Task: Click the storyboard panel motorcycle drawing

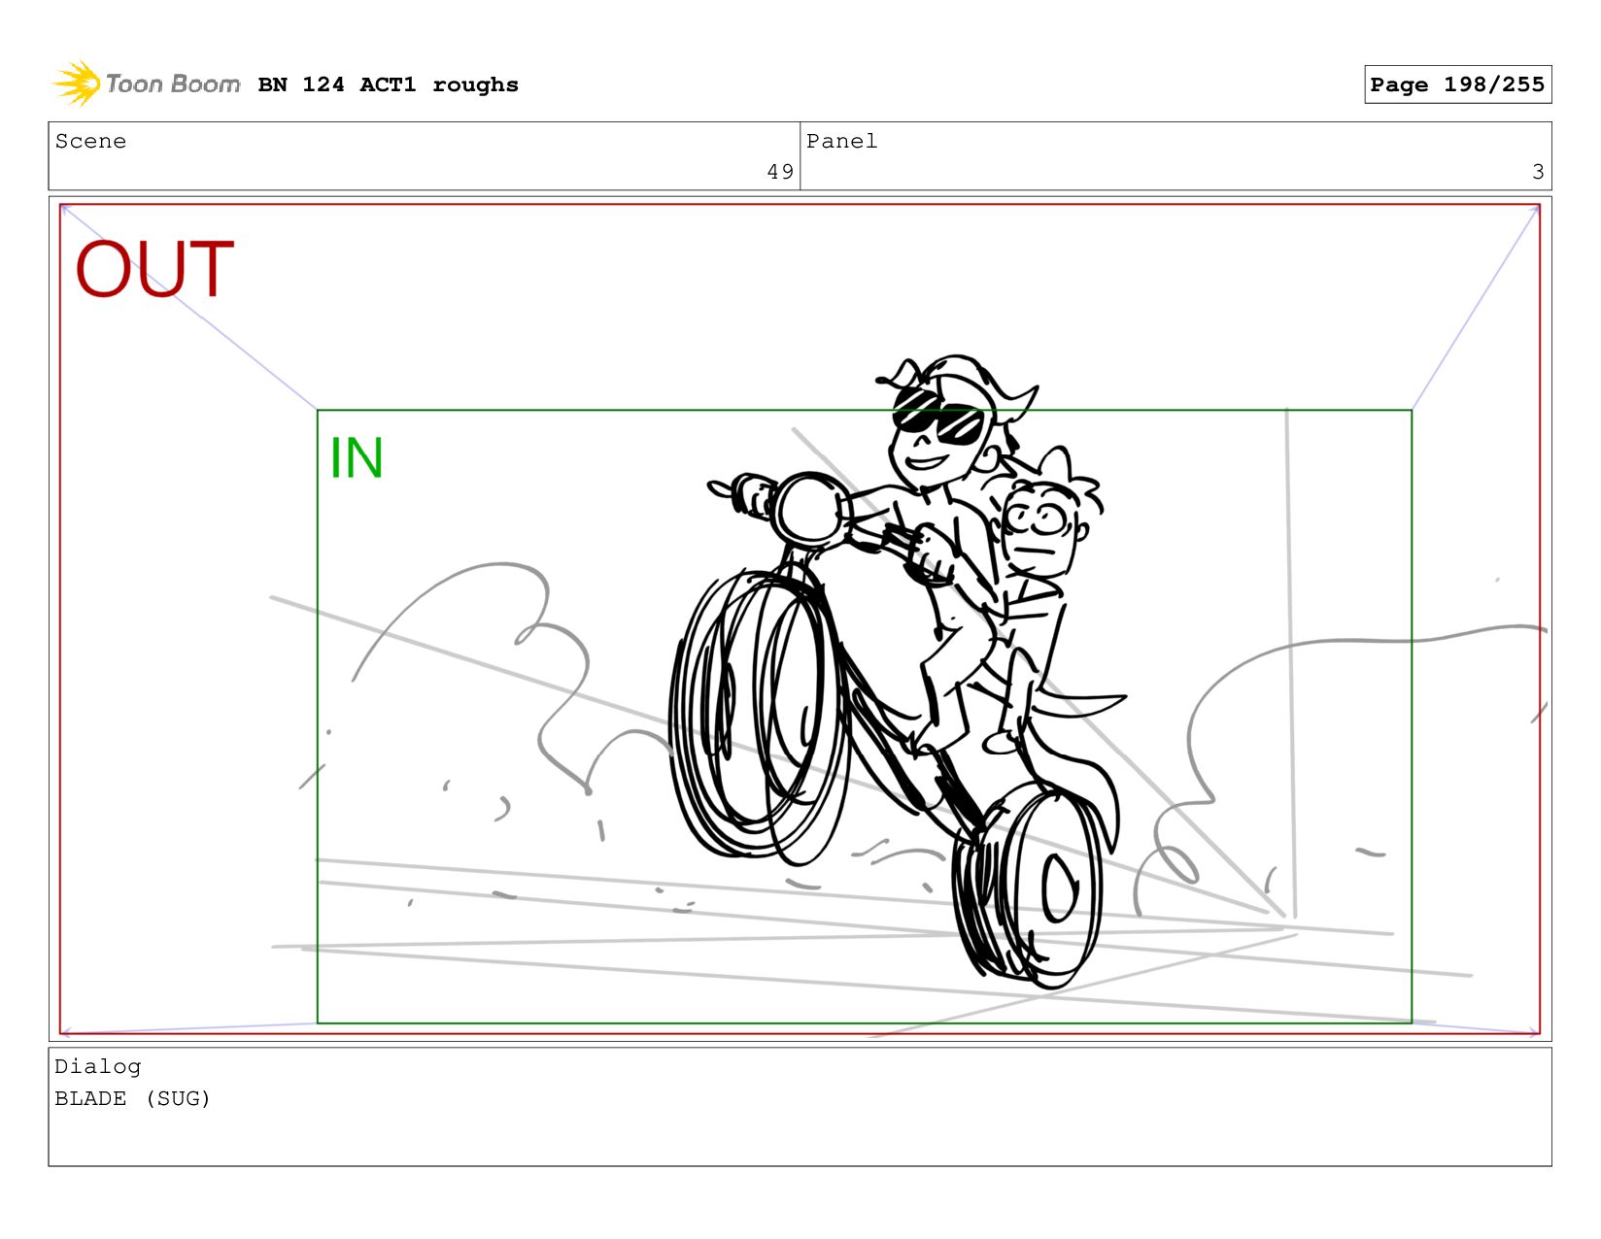Action: pos(899,670)
